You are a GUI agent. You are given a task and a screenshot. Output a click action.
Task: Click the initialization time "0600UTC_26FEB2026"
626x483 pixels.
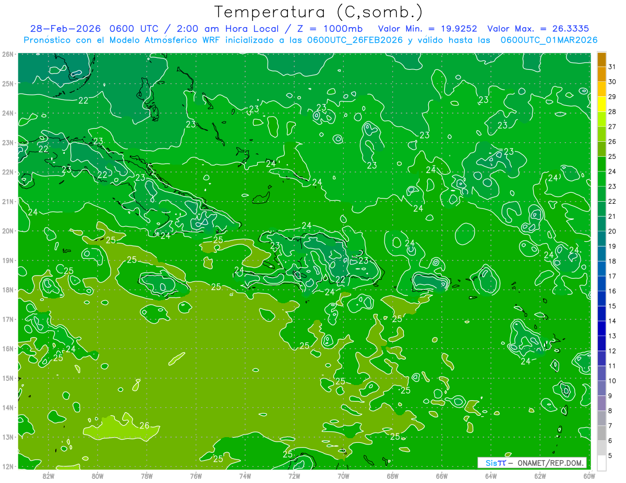355,40
